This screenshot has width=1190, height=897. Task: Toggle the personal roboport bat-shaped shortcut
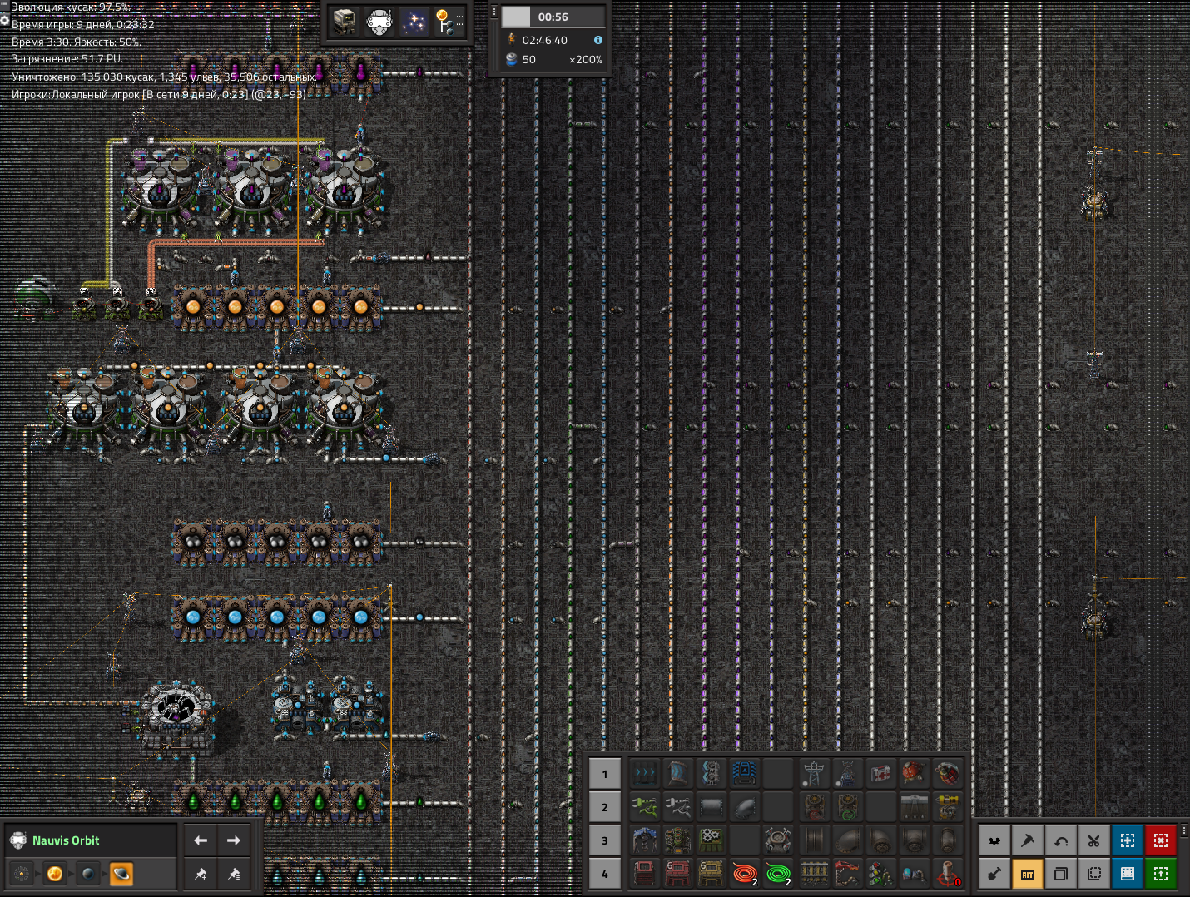[x=994, y=840]
